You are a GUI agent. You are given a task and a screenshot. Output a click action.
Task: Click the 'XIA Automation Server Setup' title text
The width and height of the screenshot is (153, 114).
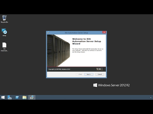(76, 33)
